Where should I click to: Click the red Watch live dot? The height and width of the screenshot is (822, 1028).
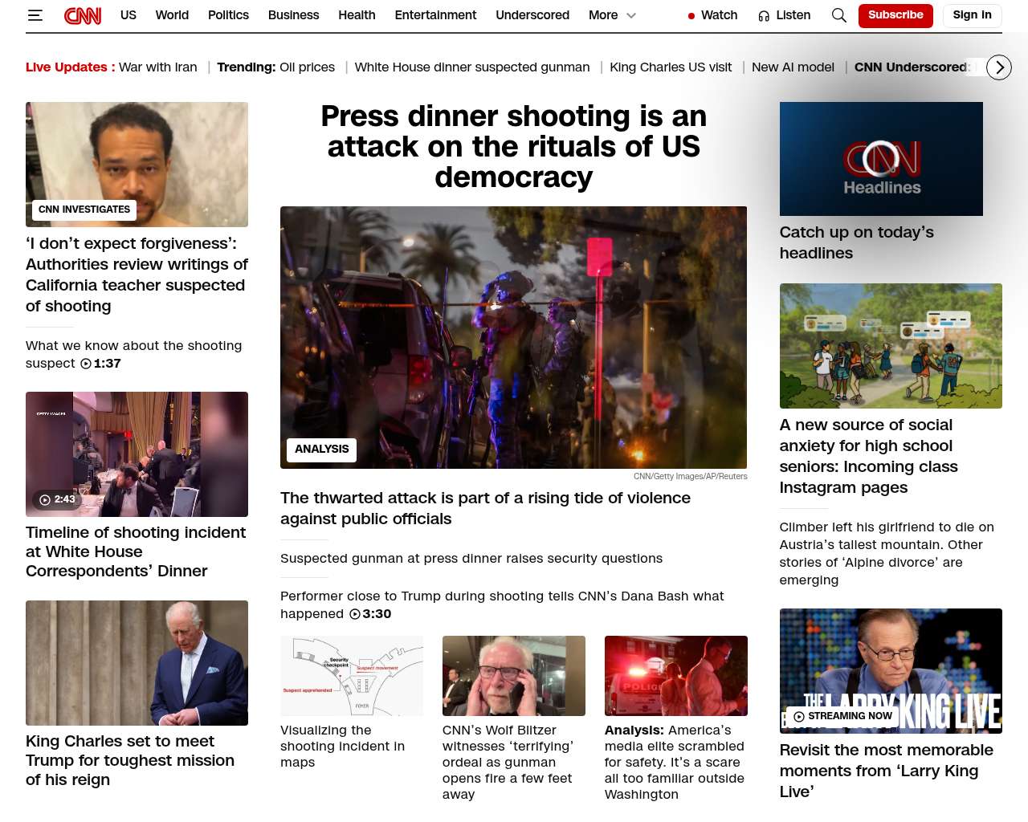pos(691,16)
